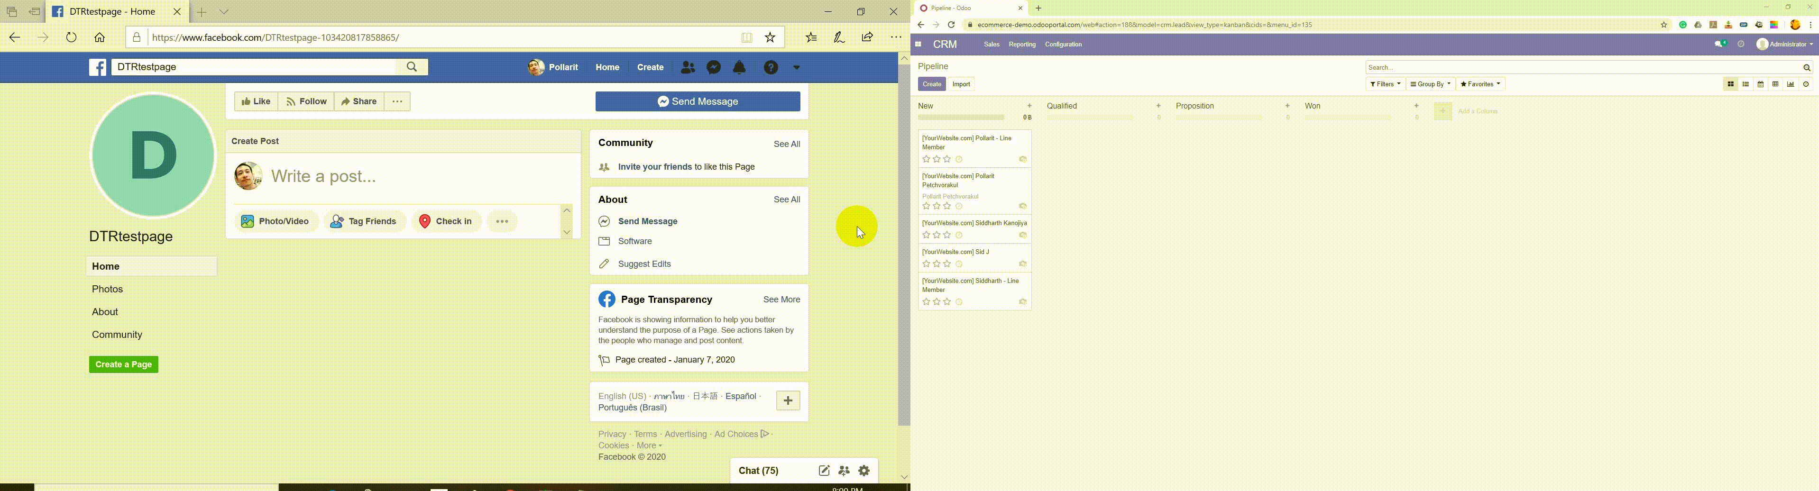Add Facebook page to Edge favorites star
1819x491 pixels.
tap(771, 37)
